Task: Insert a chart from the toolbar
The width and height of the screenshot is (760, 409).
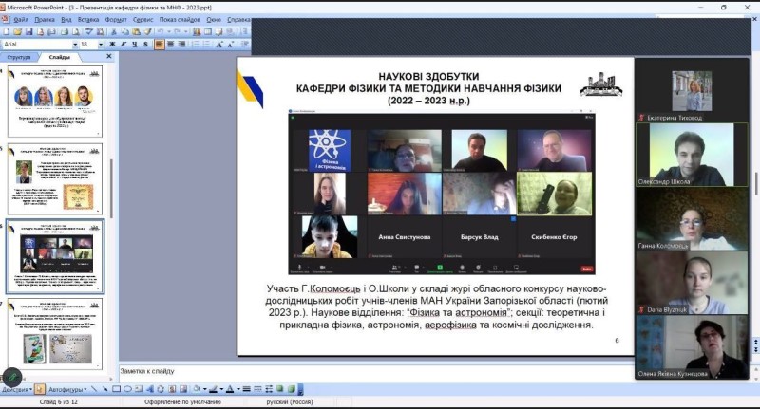Action: point(197,31)
